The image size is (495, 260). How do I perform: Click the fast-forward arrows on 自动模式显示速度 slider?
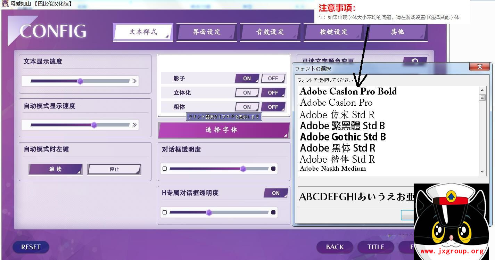pos(134,125)
